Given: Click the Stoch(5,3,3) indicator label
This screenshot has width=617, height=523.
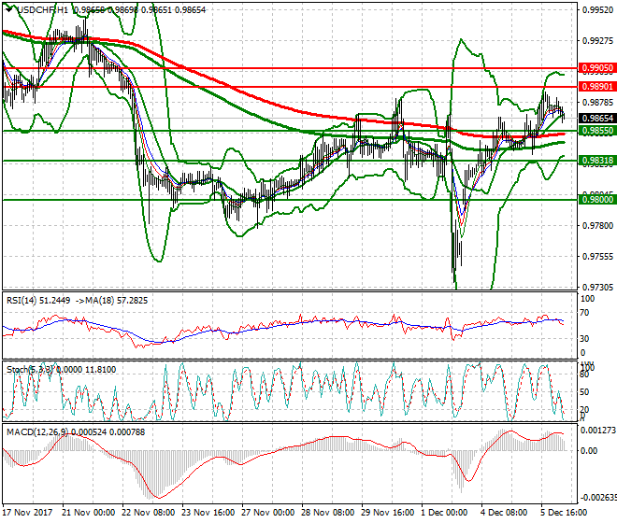Looking at the screenshot, I should tap(26, 370).
